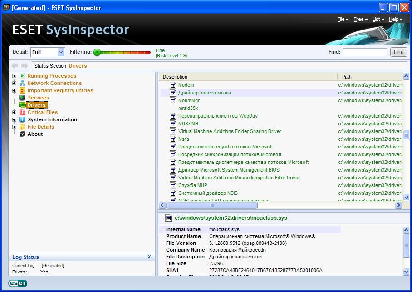Open the File menu
This screenshot has width=412, height=292.
343,19
